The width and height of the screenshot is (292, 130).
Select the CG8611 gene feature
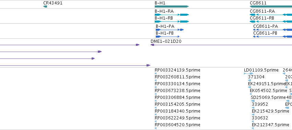pos(271,6)
